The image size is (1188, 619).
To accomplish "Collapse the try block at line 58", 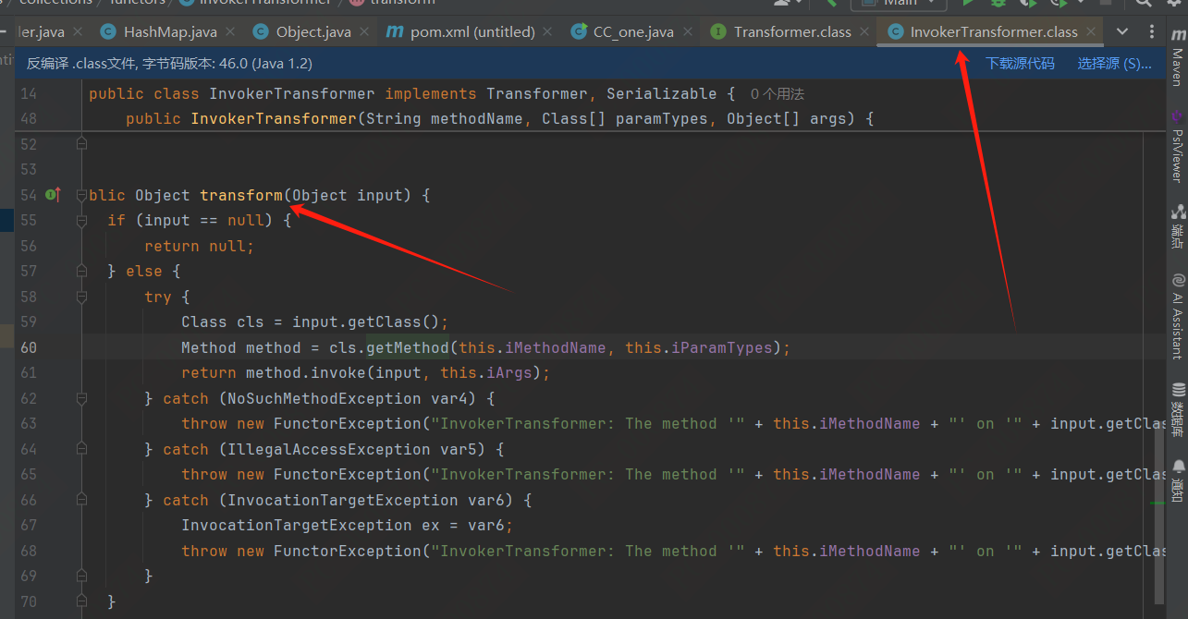I will pos(81,297).
